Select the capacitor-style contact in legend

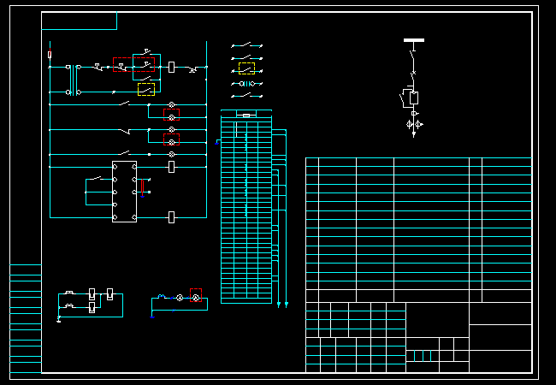click(x=247, y=84)
